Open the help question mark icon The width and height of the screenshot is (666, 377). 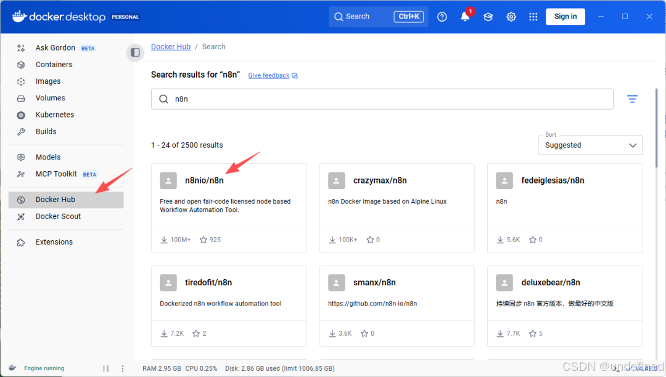[442, 17]
